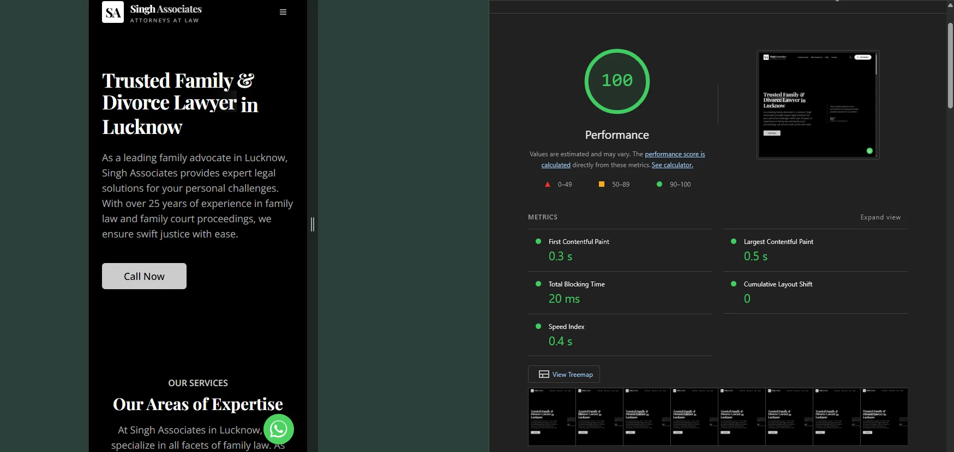Click the METRICS section label
Image resolution: width=954 pixels, height=452 pixels.
tap(543, 217)
